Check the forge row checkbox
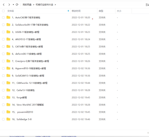The image size is (149, 137). tap(3, 97)
